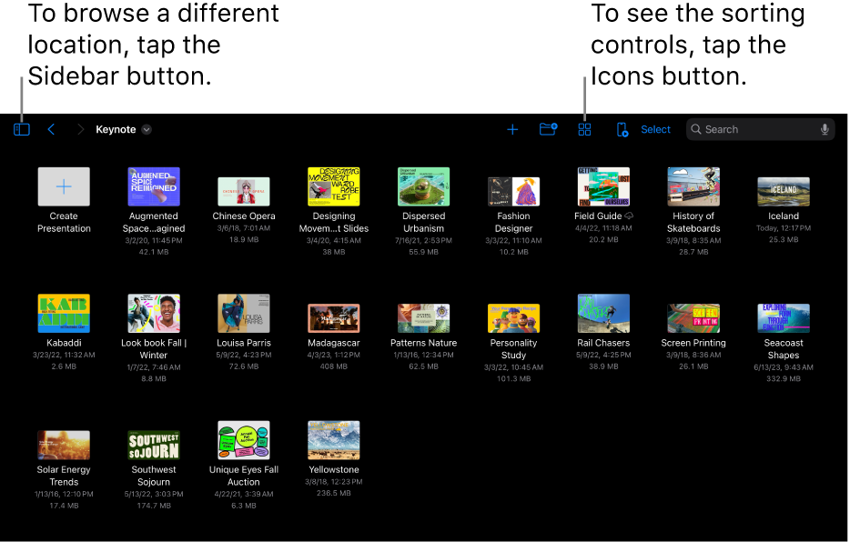The height and width of the screenshot is (542, 850).
Task: Open the Yellowstone presentation
Action: 334,440
